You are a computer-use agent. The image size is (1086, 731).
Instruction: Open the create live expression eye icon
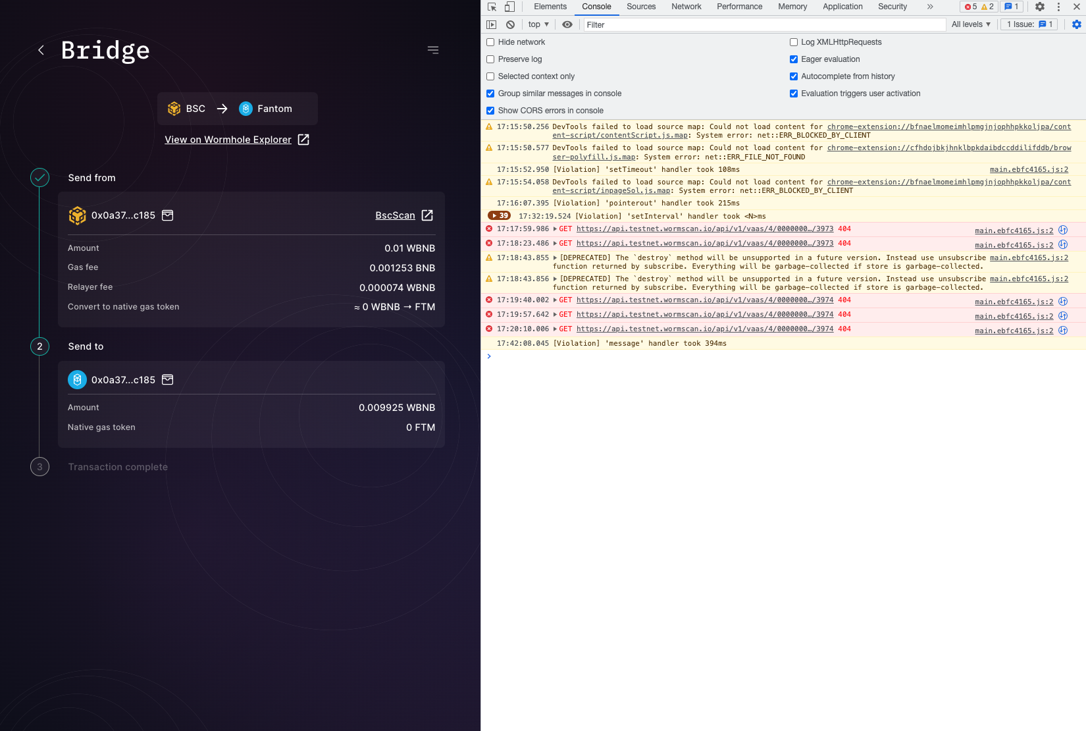(567, 24)
